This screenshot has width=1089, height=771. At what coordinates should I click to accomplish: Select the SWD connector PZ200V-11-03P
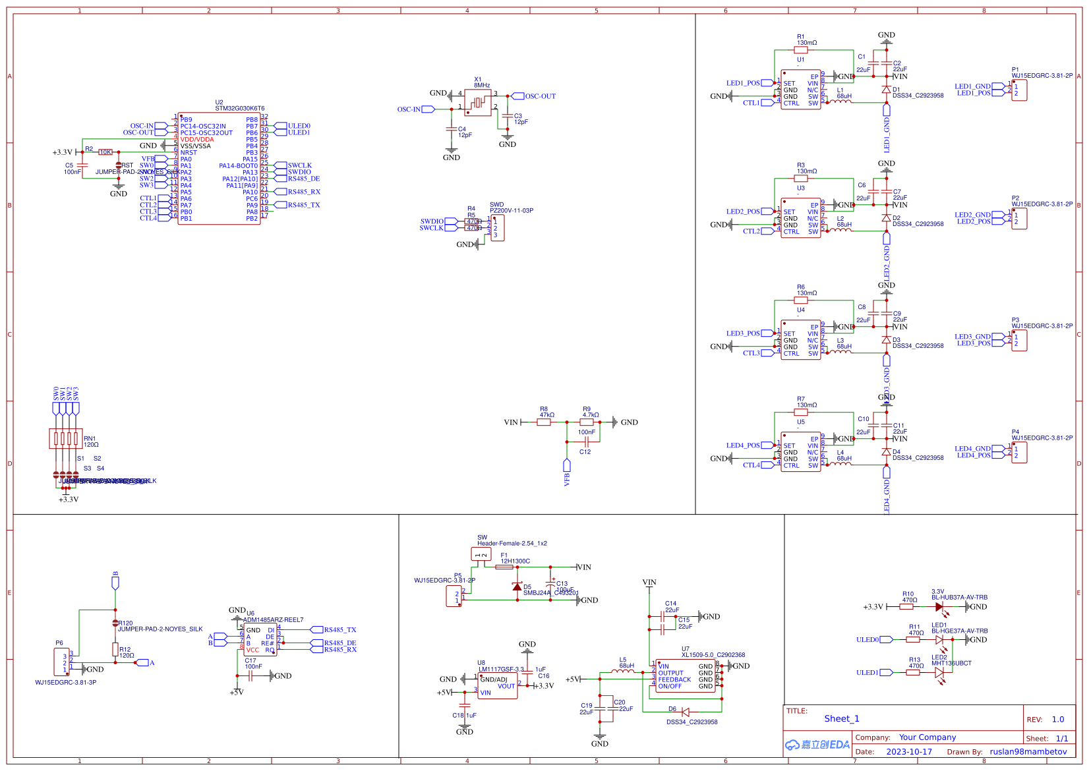498,228
